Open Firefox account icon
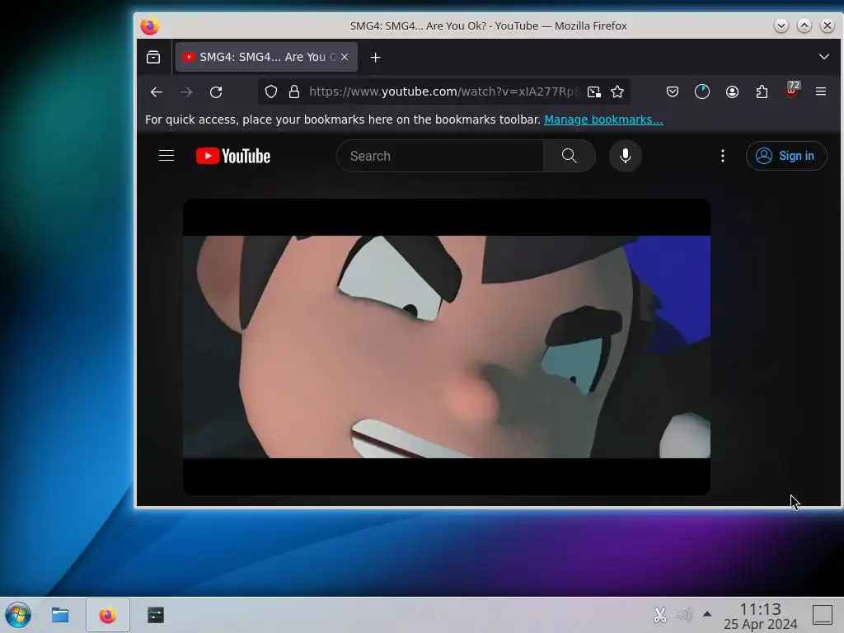 click(732, 92)
